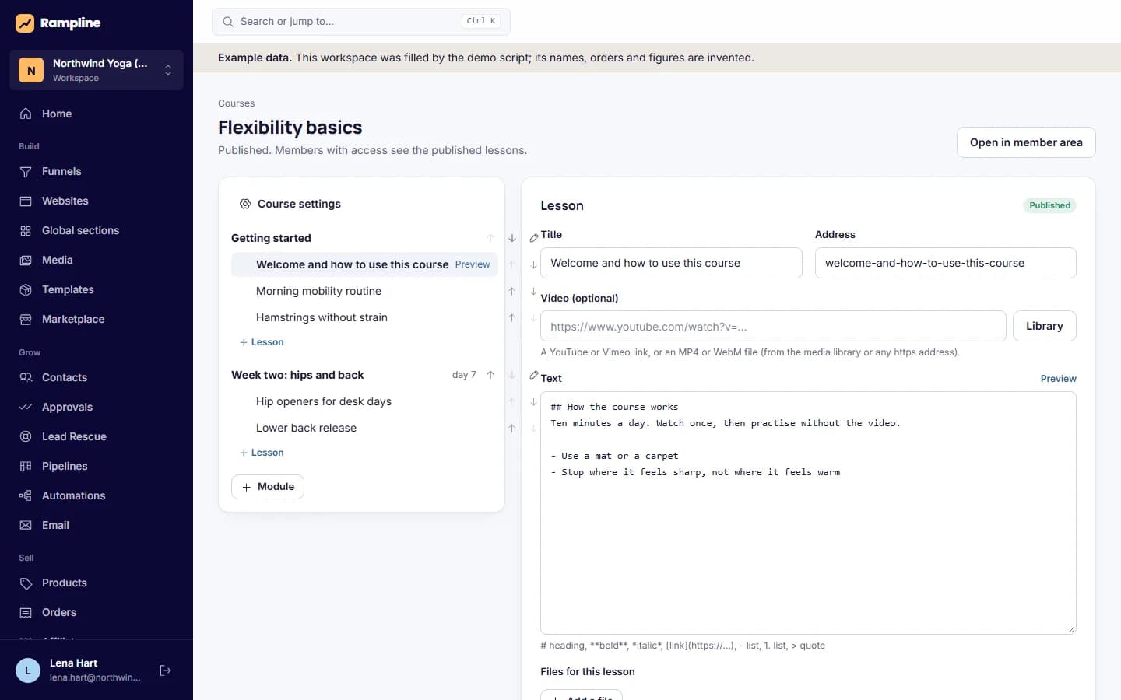
Task: Move Week two module up with arrow
Action: 490,375
